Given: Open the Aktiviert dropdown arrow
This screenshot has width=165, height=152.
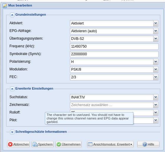Looking at the screenshot, I should point(156,23).
